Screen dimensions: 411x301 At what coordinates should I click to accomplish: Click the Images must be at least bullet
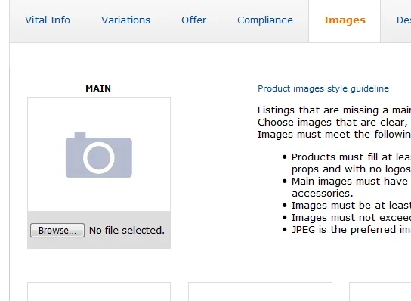pos(351,206)
